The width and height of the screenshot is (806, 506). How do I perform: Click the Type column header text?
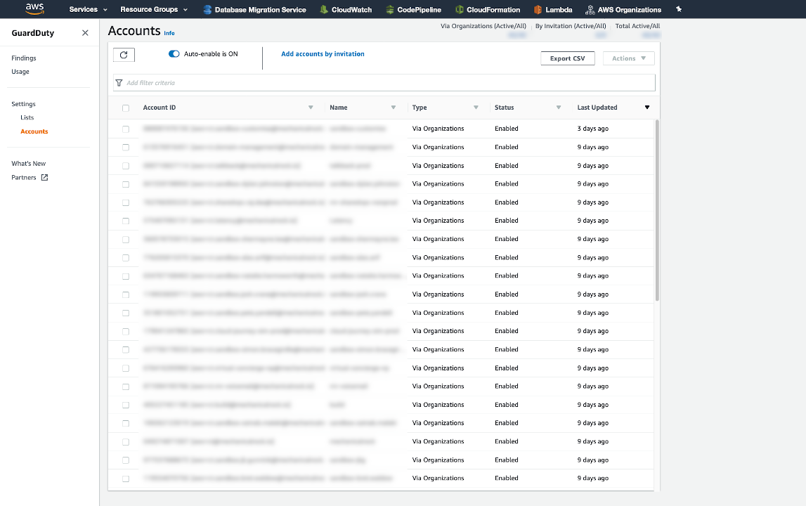[x=420, y=108]
